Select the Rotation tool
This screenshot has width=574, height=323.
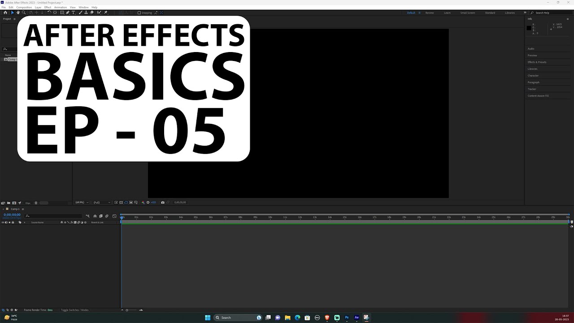click(x=49, y=13)
